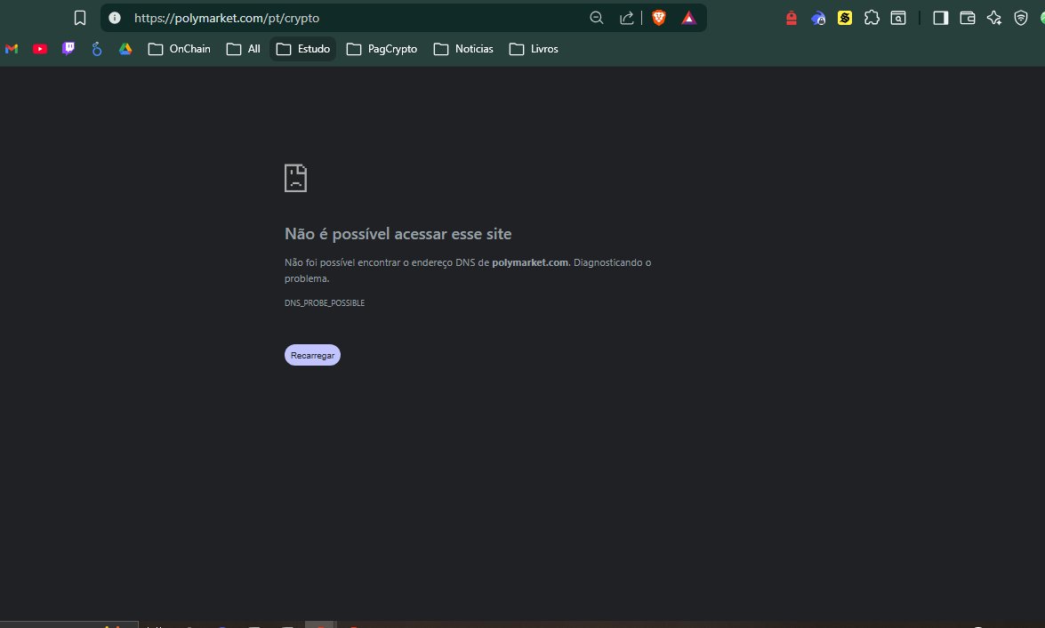Expand the Livros bookmarks folder
Viewport: 1045px width, 628px height.
coord(534,49)
